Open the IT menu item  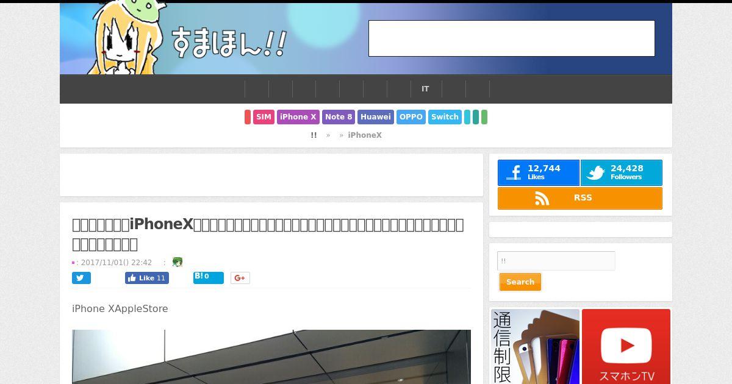(425, 89)
